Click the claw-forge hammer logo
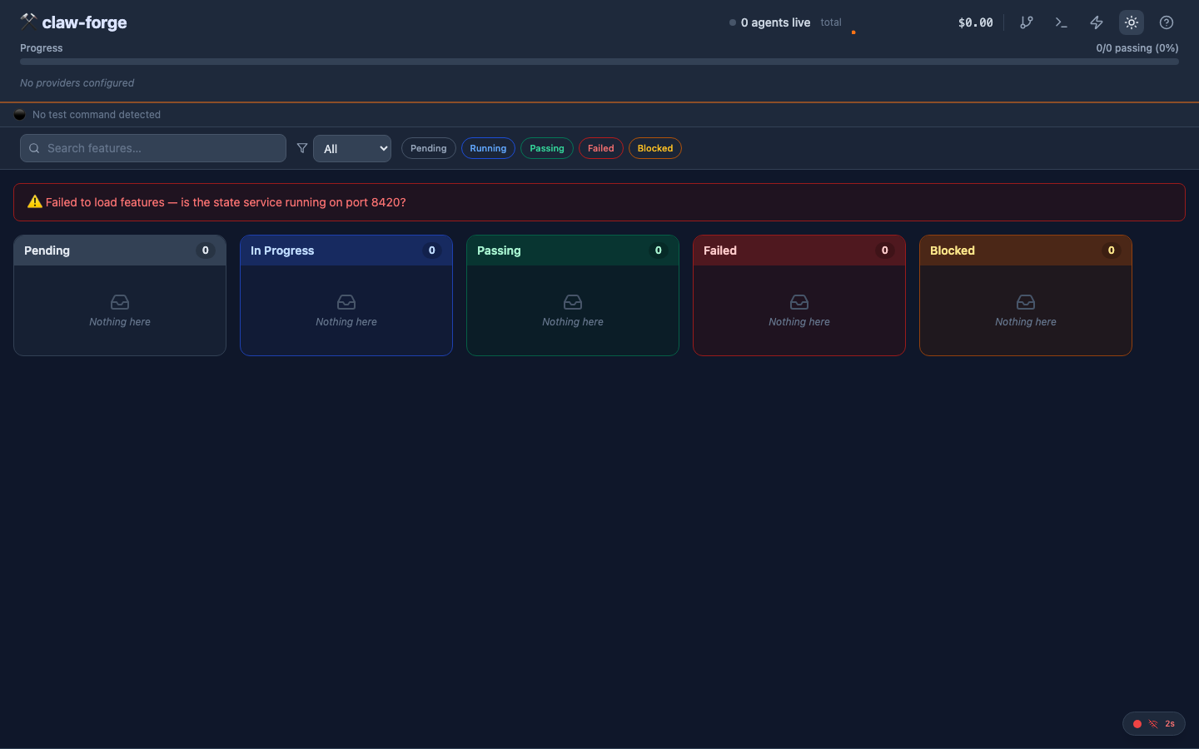Screen dimensions: 1199x749 [27, 21]
